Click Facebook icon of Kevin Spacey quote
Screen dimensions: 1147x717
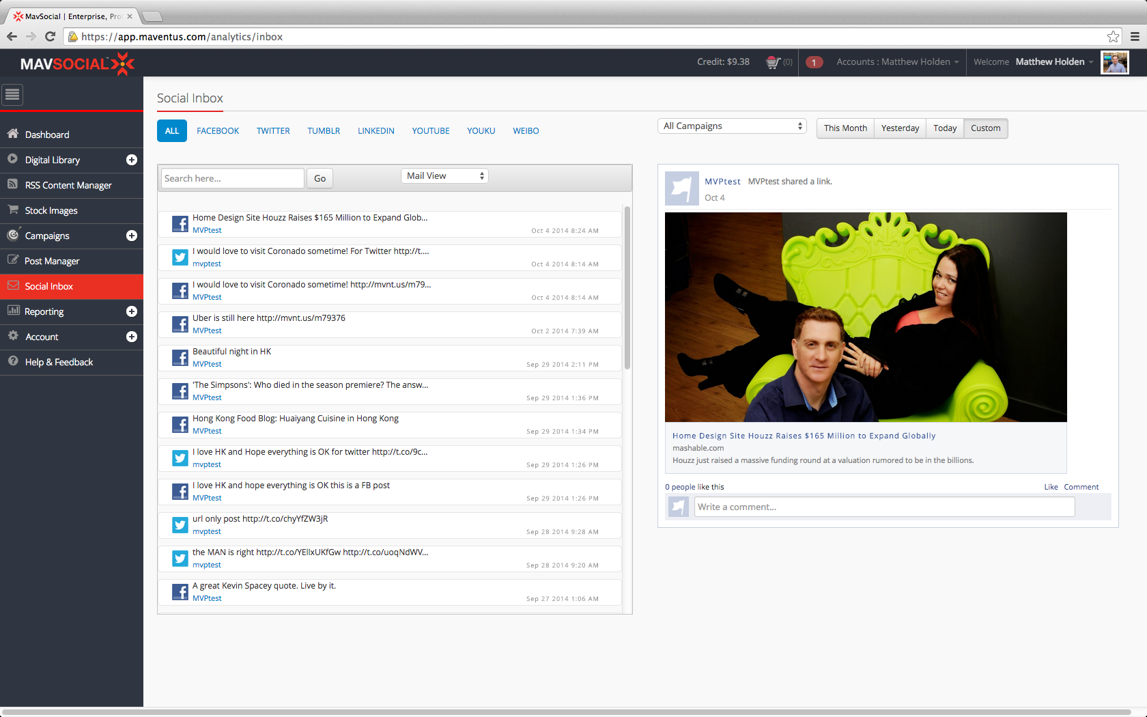180,592
